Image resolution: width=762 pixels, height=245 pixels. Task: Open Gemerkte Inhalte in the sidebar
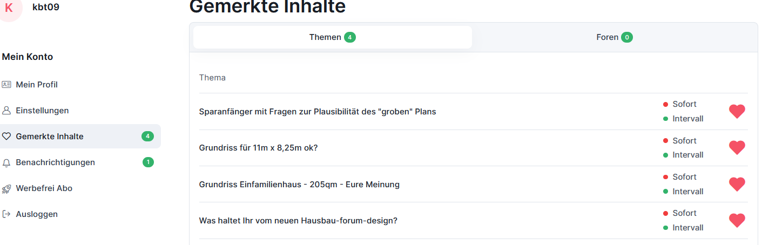pos(50,137)
